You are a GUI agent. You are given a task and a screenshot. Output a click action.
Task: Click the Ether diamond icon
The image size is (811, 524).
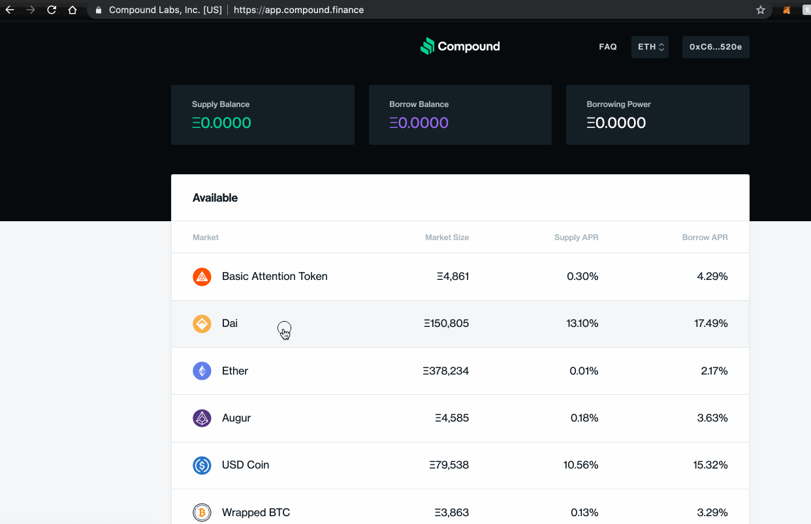click(202, 371)
